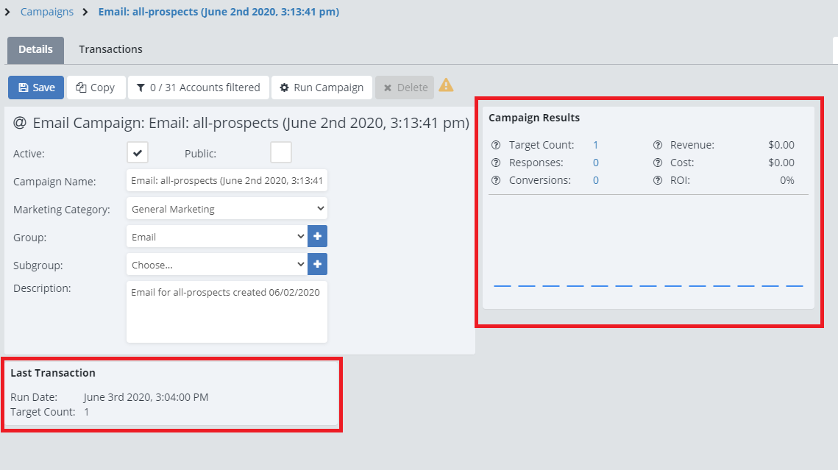Click the help icon next to ROI
This screenshot has height=470, width=838.
[658, 180]
